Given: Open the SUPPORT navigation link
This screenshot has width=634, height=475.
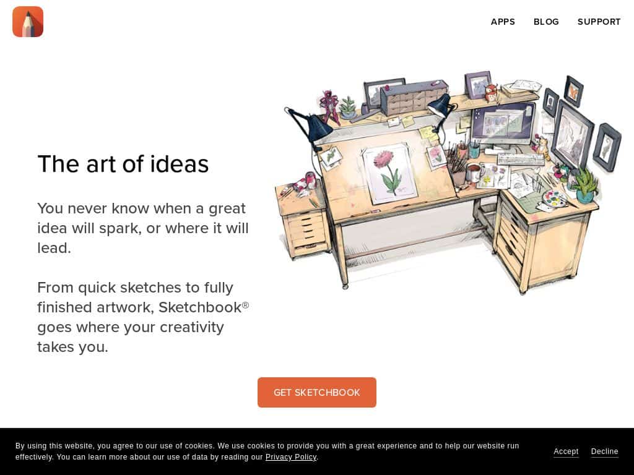Looking at the screenshot, I should [599, 22].
